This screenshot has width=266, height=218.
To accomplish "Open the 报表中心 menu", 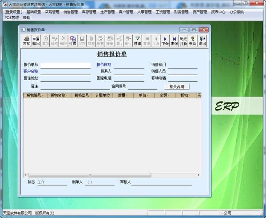I will (218, 12).
